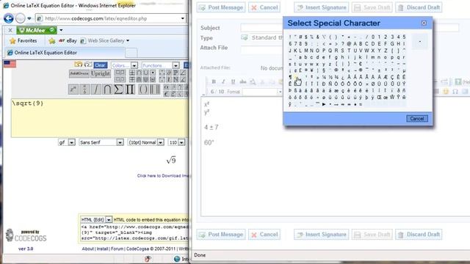Click the Sigma summation icon
This screenshot has height=264, width=470.
(119, 89)
